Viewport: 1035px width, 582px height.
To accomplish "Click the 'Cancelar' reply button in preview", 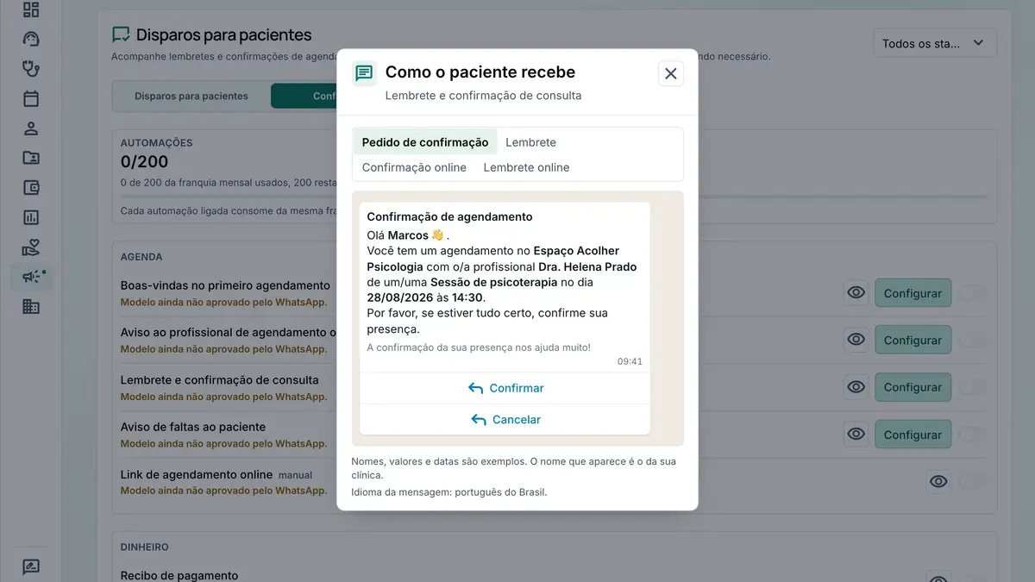I will 505,420.
